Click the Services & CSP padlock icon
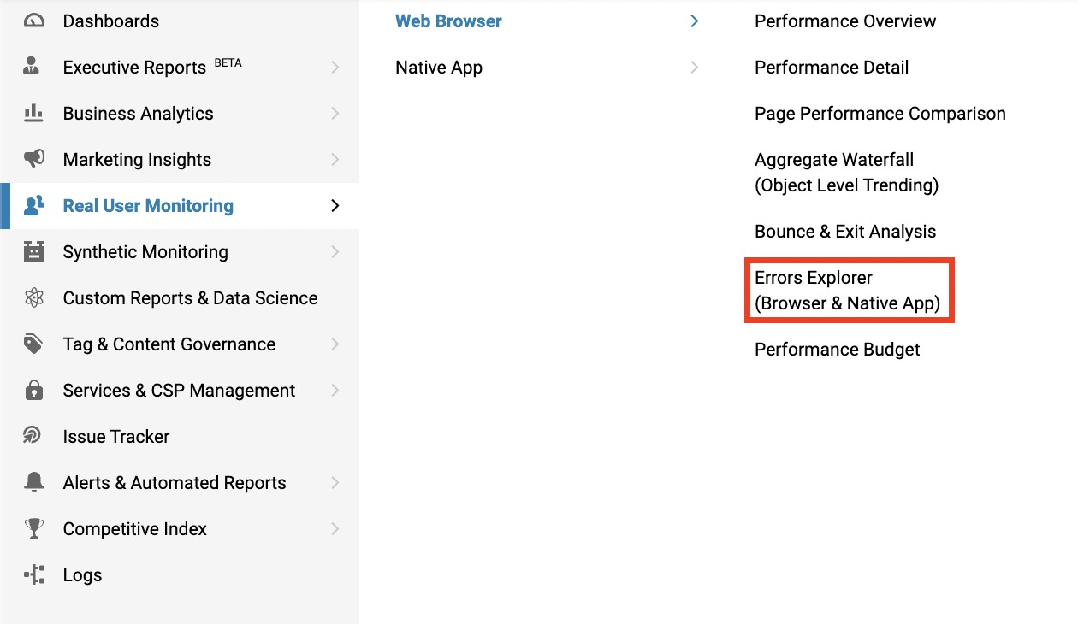The height and width of the screenshot is (624, 1078). 34,391
